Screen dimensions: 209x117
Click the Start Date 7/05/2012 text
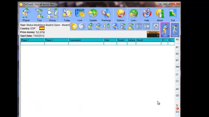(39, 36)
